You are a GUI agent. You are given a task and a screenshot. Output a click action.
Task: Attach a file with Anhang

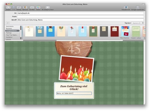pyautogui.click(x=19, y=8)
